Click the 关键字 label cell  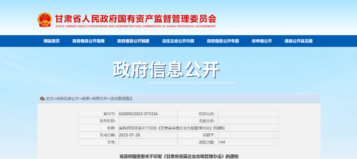(198, 135)
